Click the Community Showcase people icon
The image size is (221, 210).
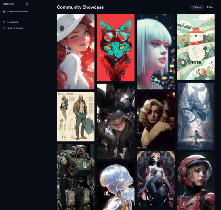click(4, 12)
